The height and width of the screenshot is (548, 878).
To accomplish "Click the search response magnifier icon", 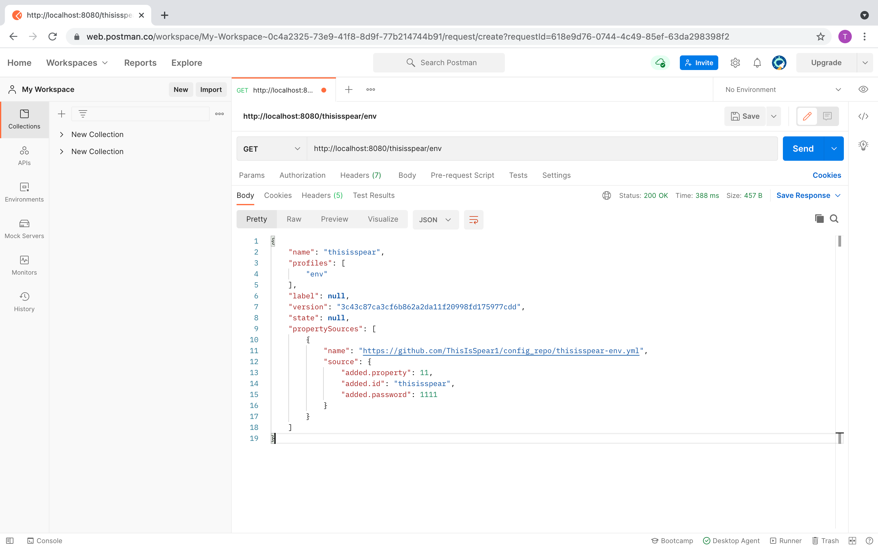I will [834, 219].
